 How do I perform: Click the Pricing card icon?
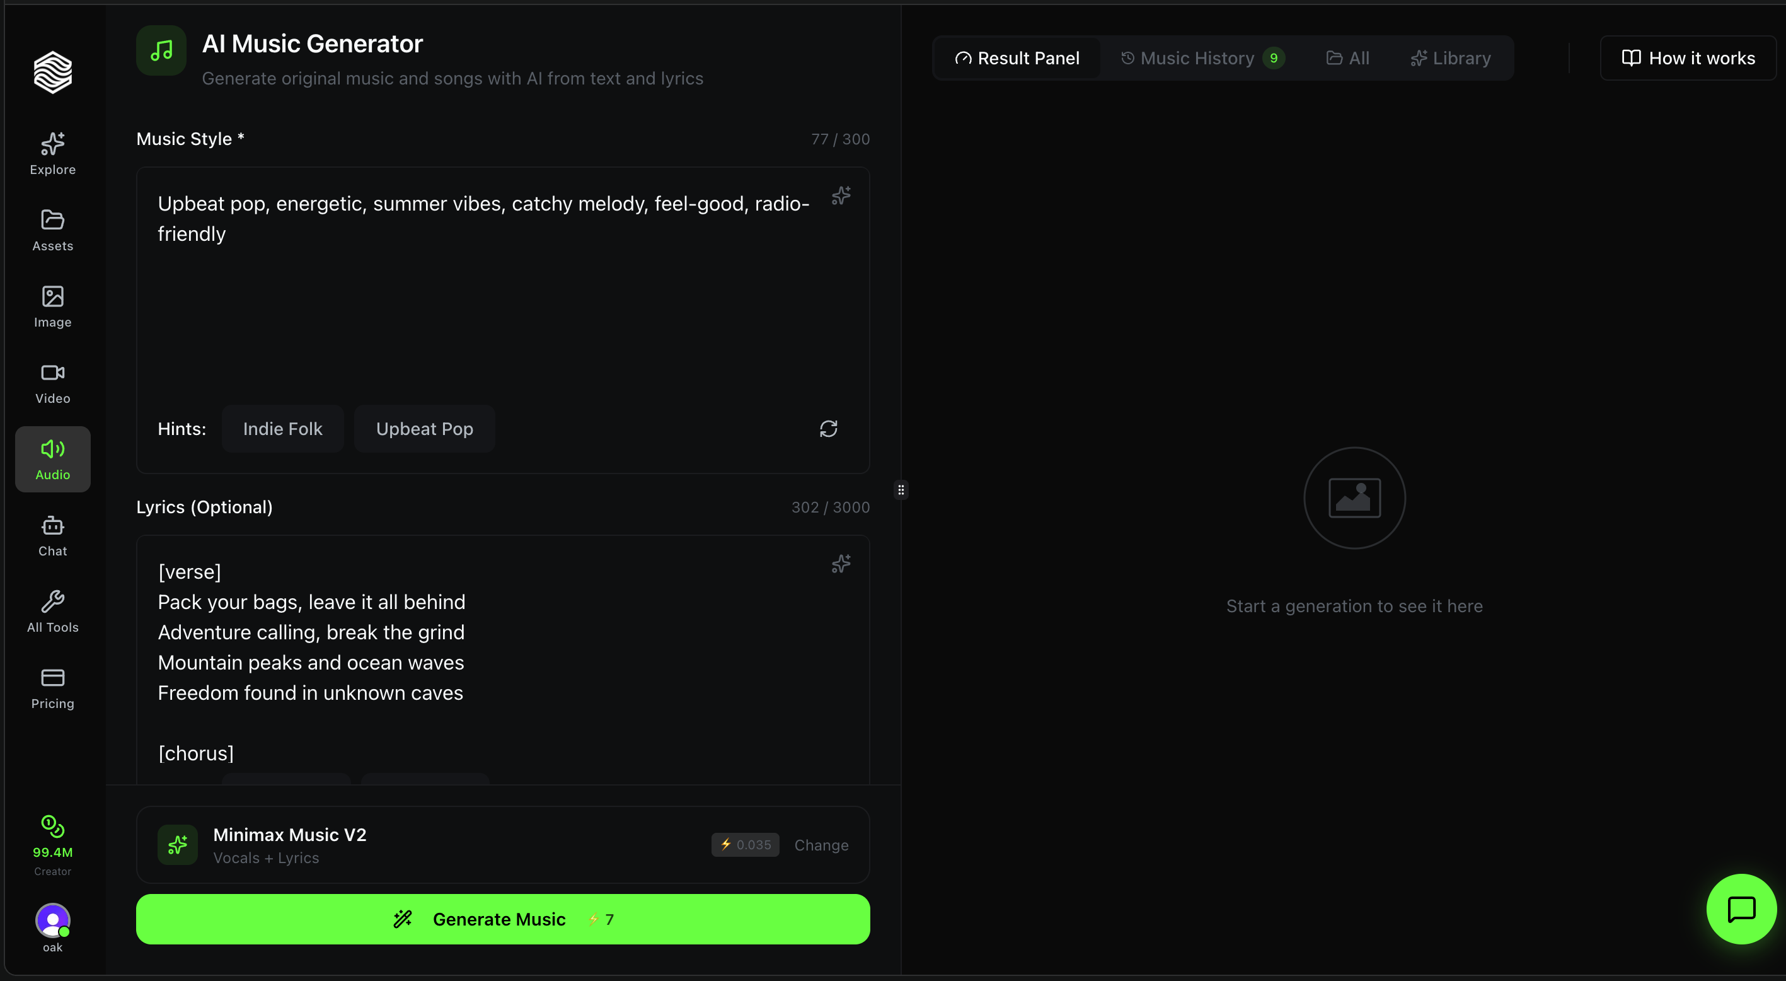[53, 688]
